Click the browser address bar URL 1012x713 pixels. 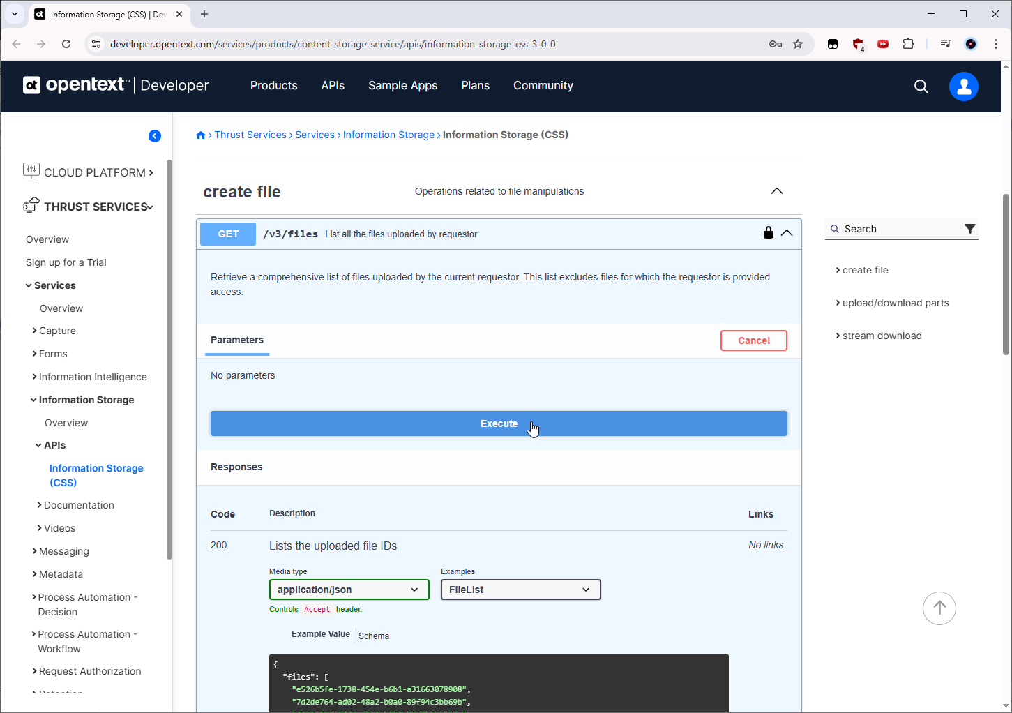[x=333, y=44]
